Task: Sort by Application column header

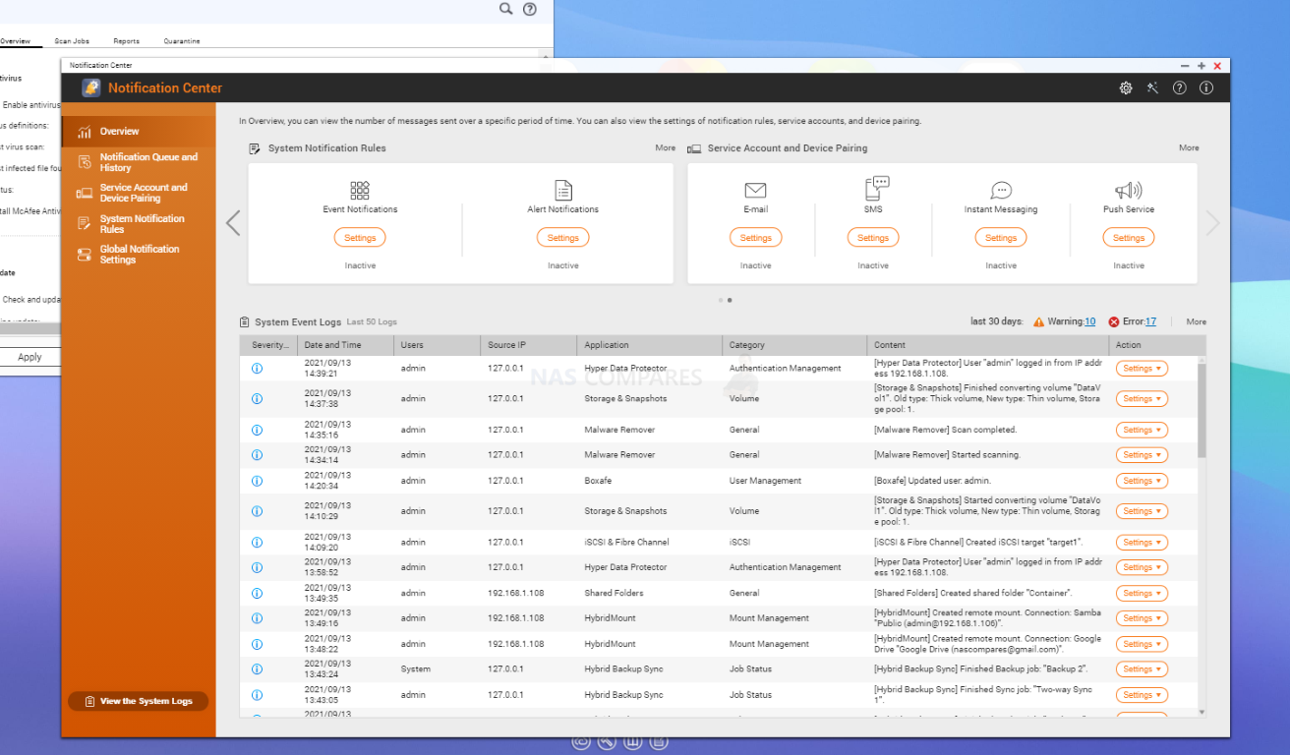Action: pyautogui.click(x=650, y=345)
